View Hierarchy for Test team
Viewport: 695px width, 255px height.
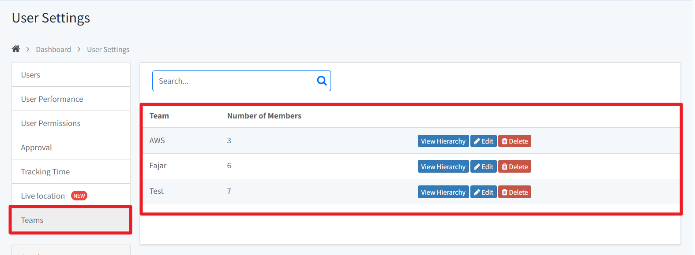443,192
